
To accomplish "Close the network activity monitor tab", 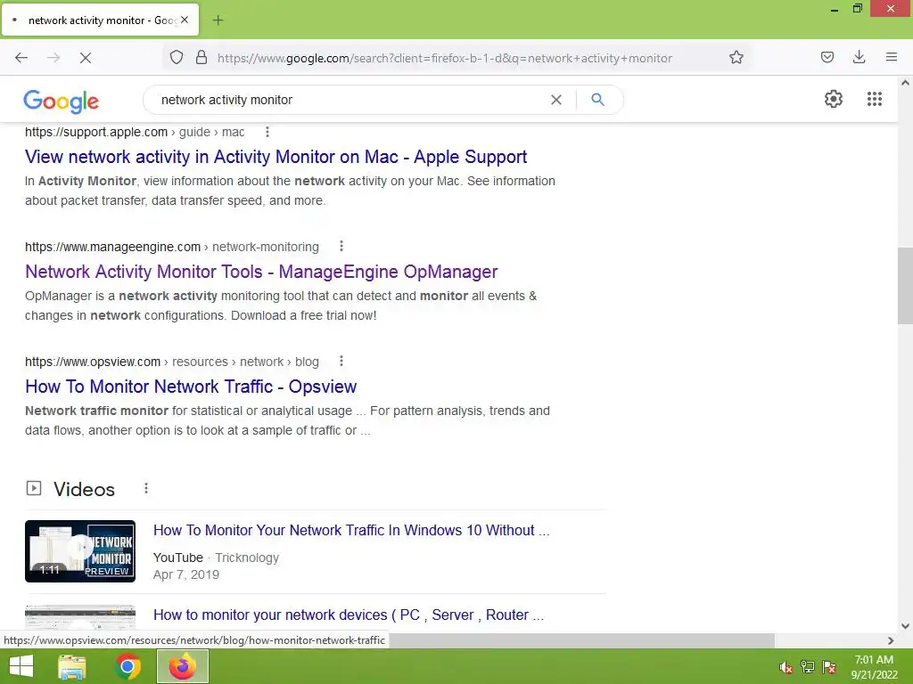I will (x=185, y=20).
